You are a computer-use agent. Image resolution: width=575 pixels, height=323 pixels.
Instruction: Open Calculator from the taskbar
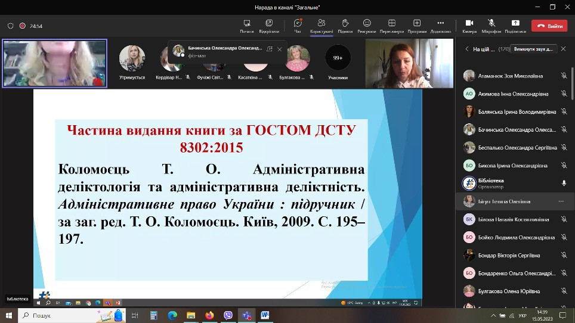[x=154, y=315]
